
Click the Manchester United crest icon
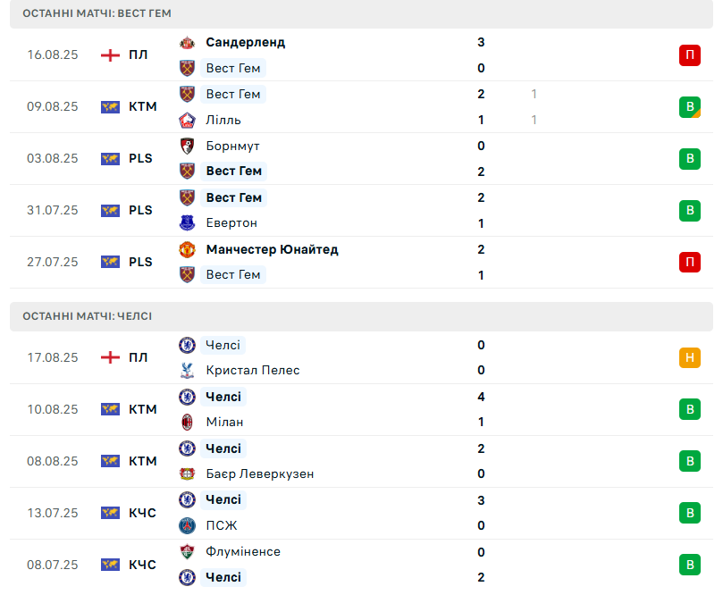187,249
